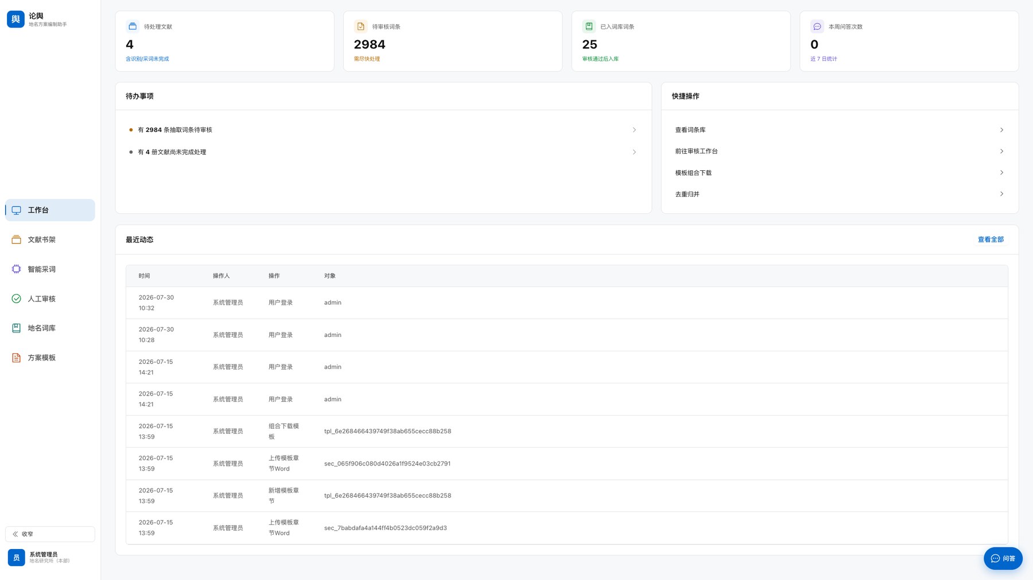Click the sec_065f906c080d4026a1f9524e03cb2791 object cell
Image resolution: width=1033 pixels, height=580 pixels.
click(387, 464)
